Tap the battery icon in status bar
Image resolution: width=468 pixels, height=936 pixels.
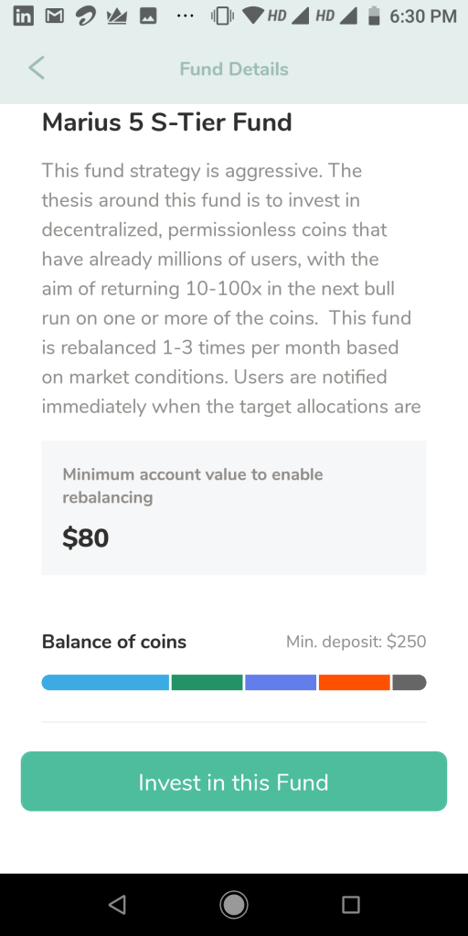pos(374,16)
